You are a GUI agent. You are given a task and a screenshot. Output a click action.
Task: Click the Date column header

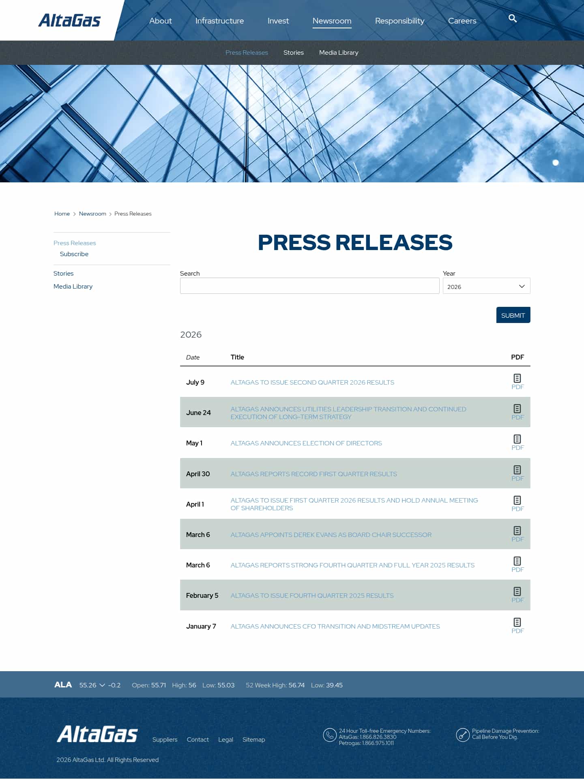[x=193, y=357]
